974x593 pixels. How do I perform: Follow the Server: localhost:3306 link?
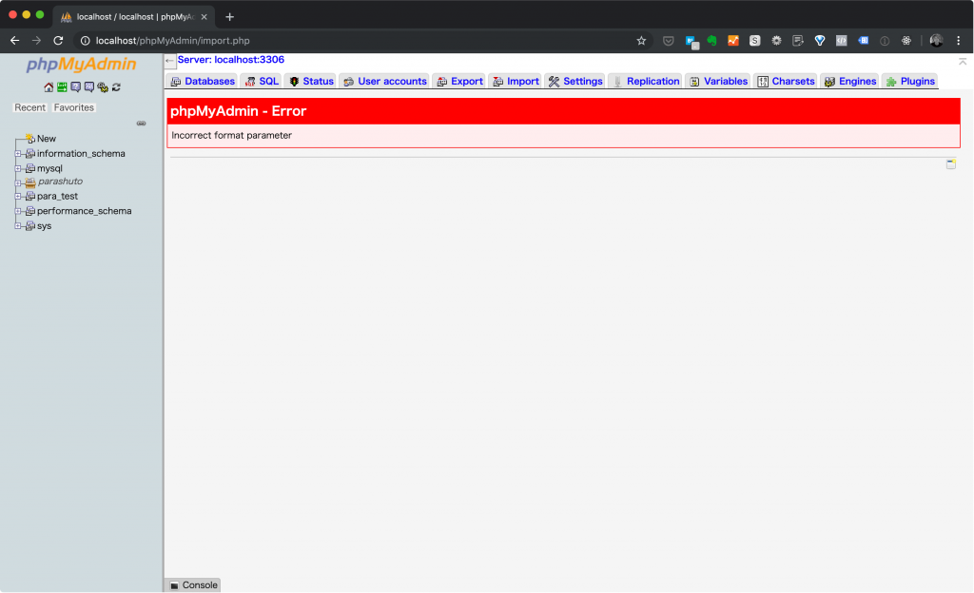(230, 59)
